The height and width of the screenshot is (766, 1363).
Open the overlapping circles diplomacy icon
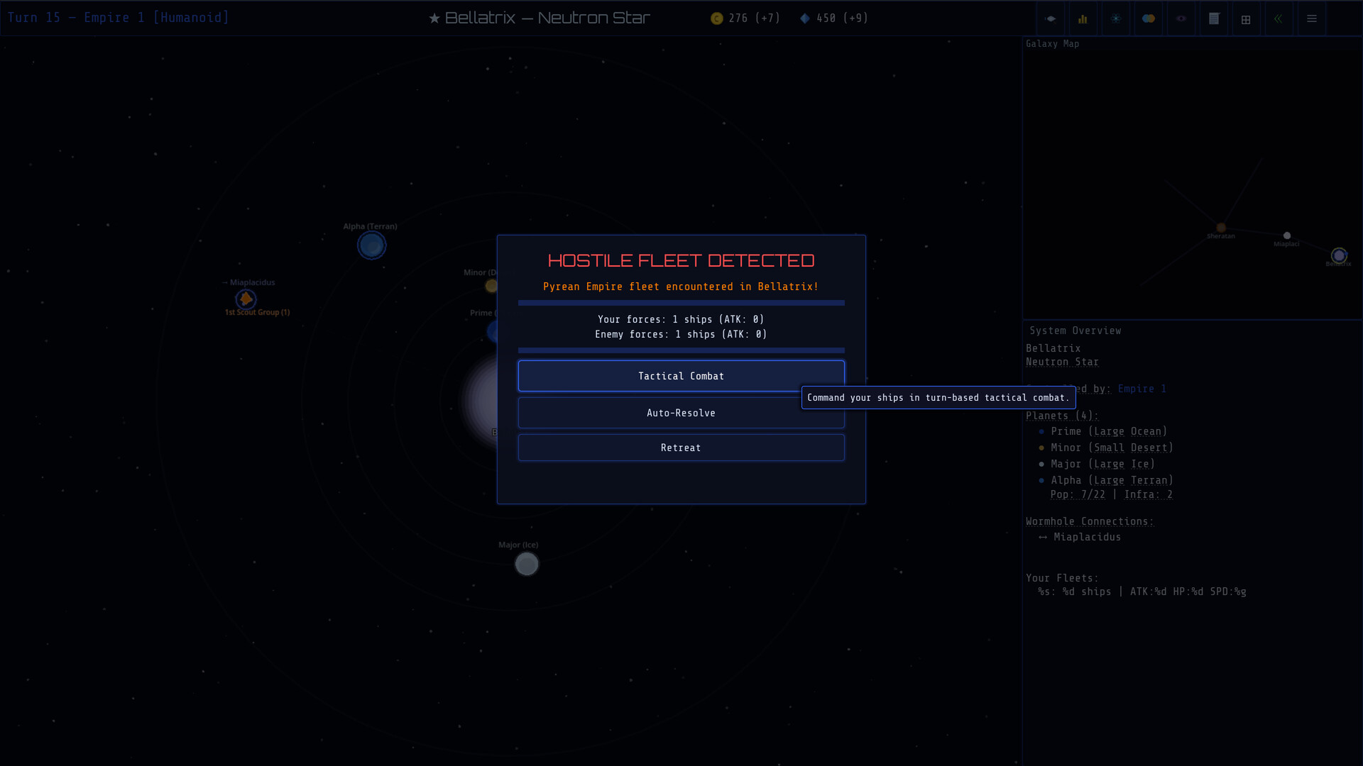click(x=1149, y=19)
